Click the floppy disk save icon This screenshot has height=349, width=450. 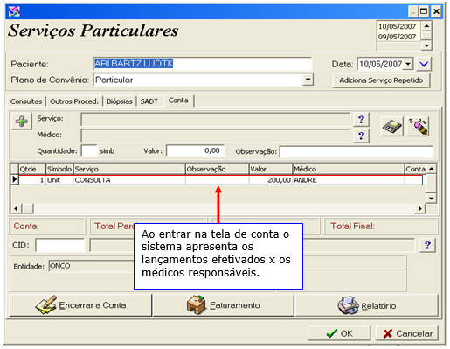(391, 127)
